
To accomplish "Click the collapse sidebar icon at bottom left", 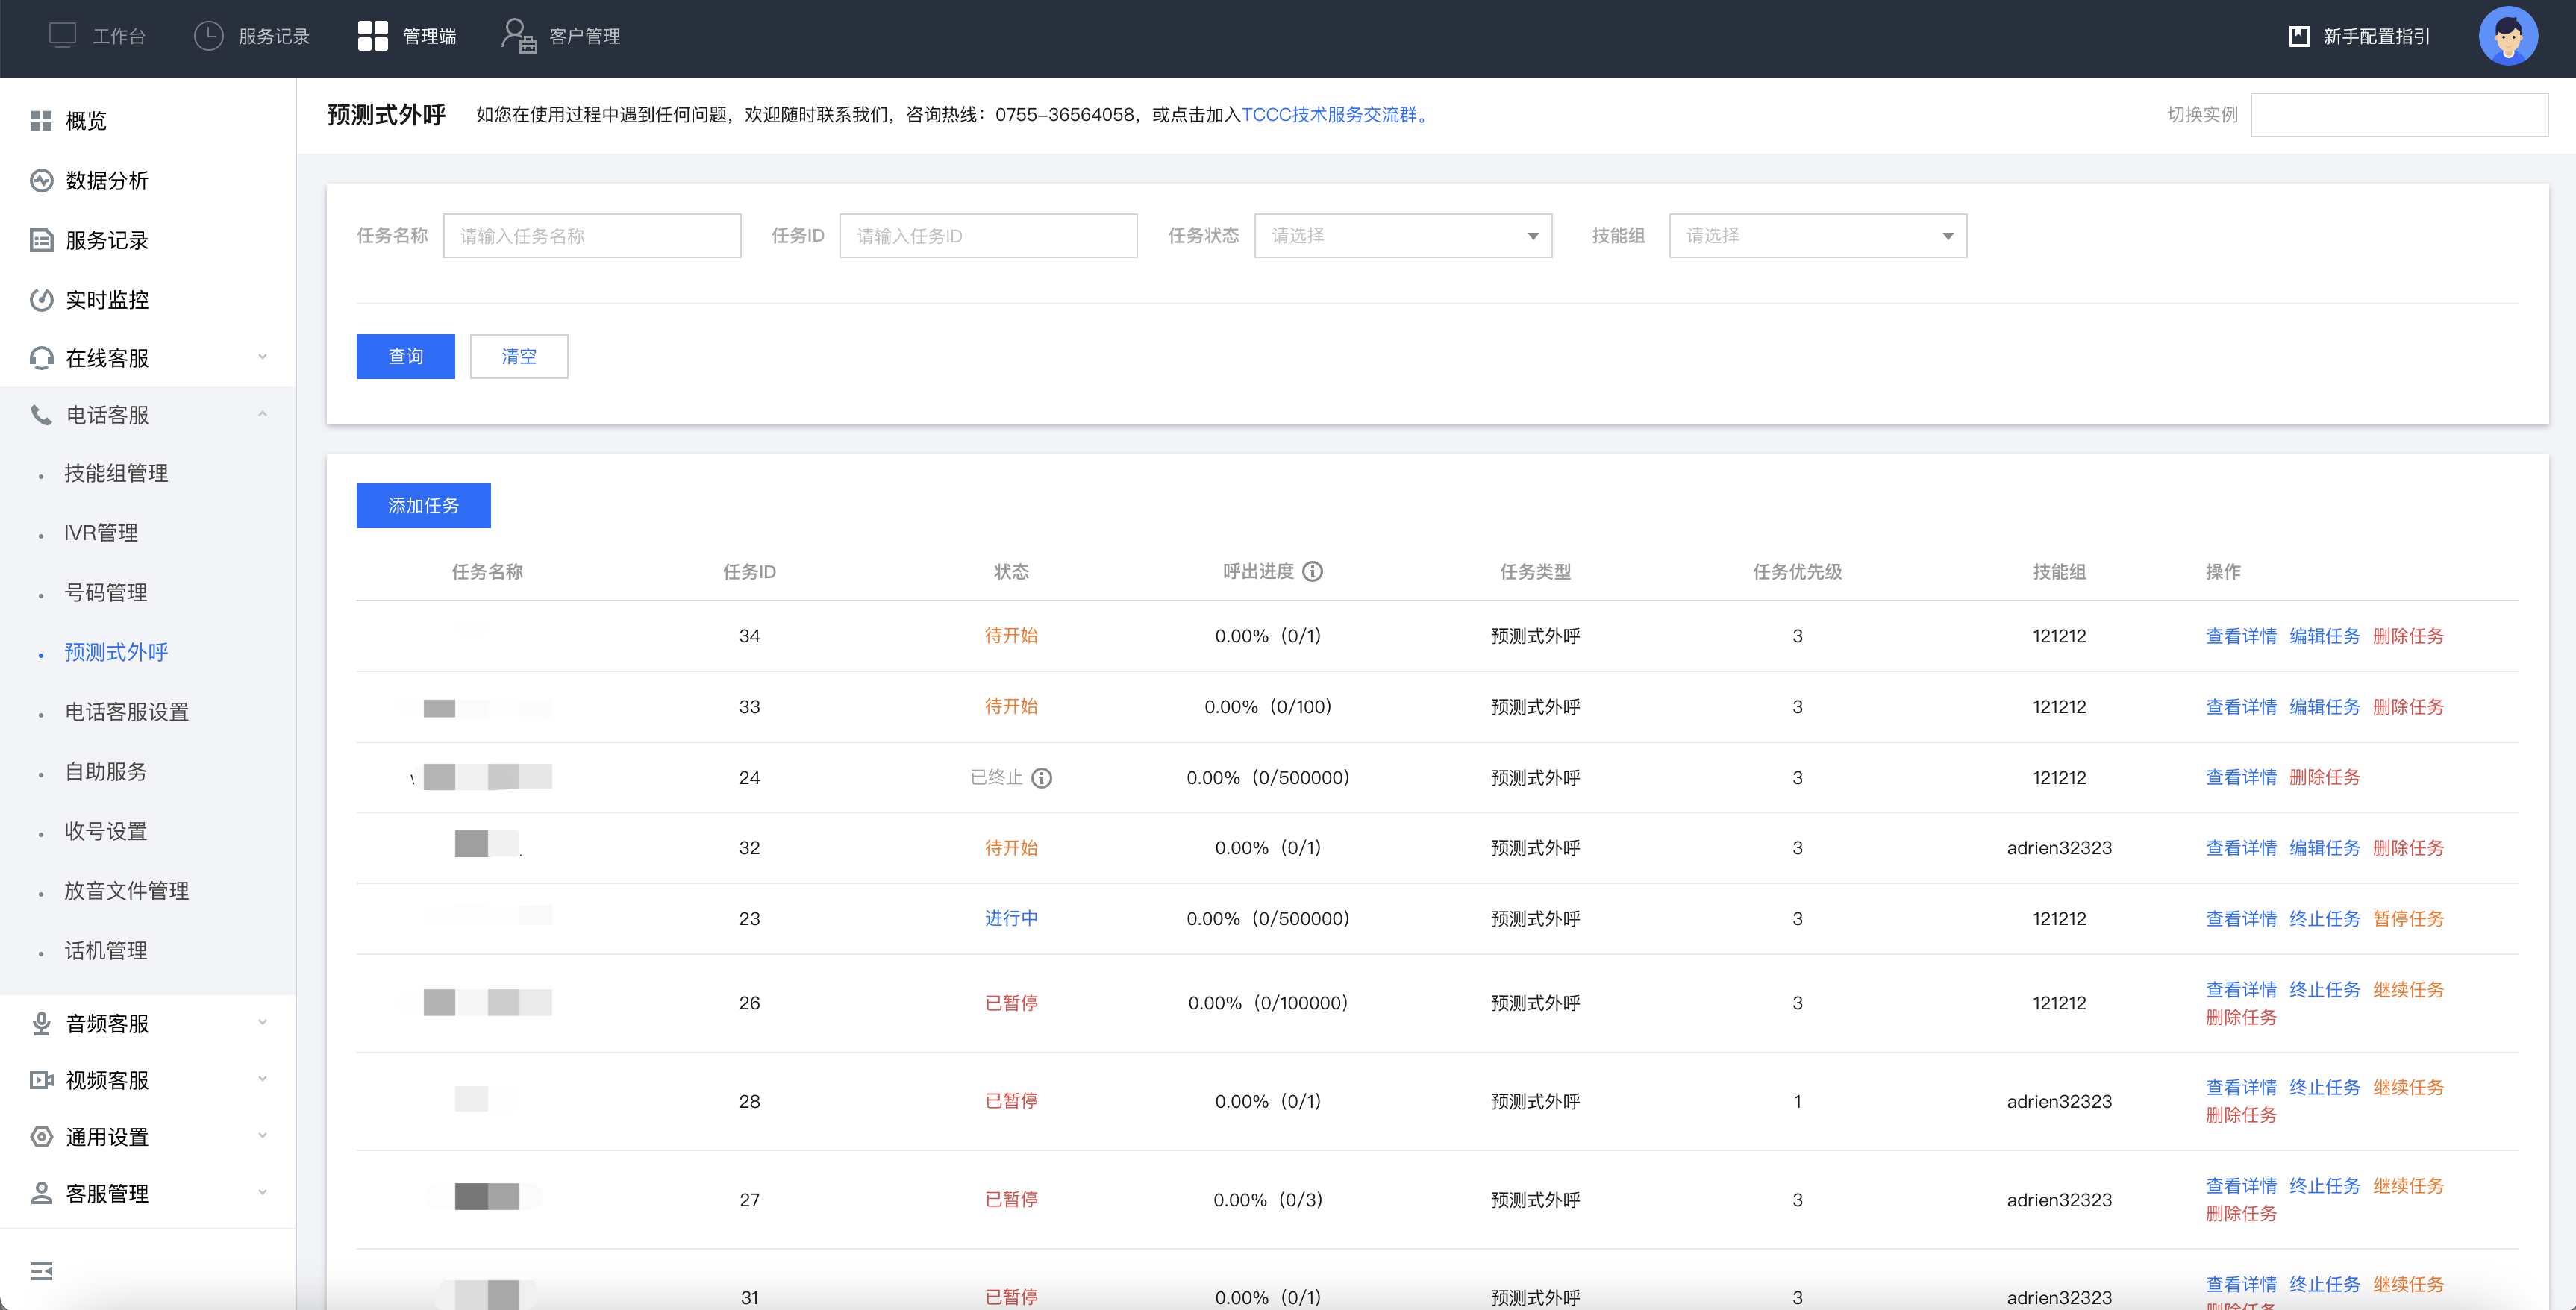I will pos(41,1271).
